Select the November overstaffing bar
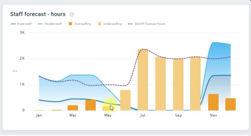The height and width of the screenshot is (136, 251). point(213,102)
